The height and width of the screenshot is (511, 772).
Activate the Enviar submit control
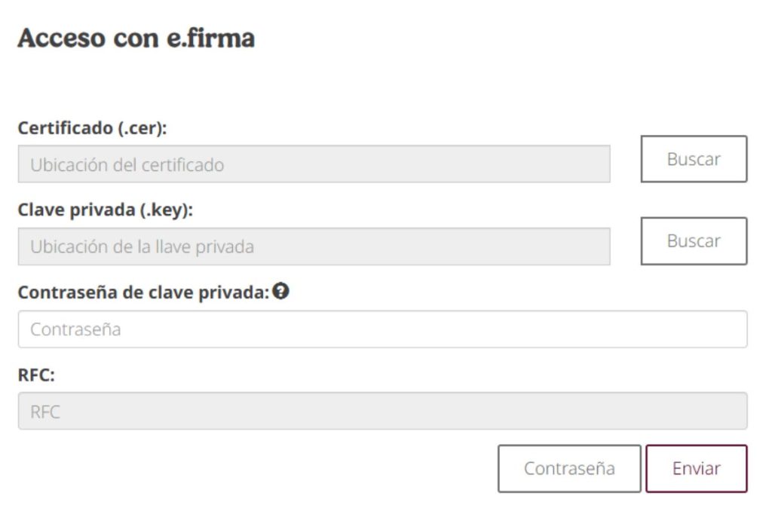point(697,468)
